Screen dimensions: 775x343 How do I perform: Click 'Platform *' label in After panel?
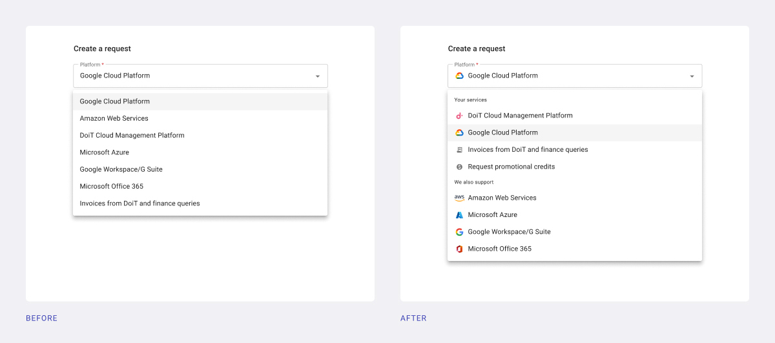pyautogui.click(x=466, y=65)
